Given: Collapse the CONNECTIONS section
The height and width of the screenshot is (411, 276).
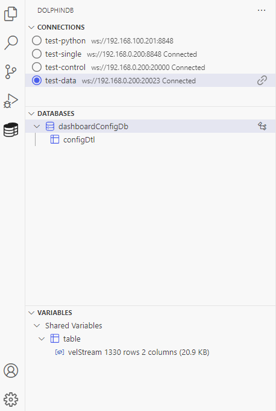Looking at the screenshot, I should pyautogui.click(x=31, y=27).
